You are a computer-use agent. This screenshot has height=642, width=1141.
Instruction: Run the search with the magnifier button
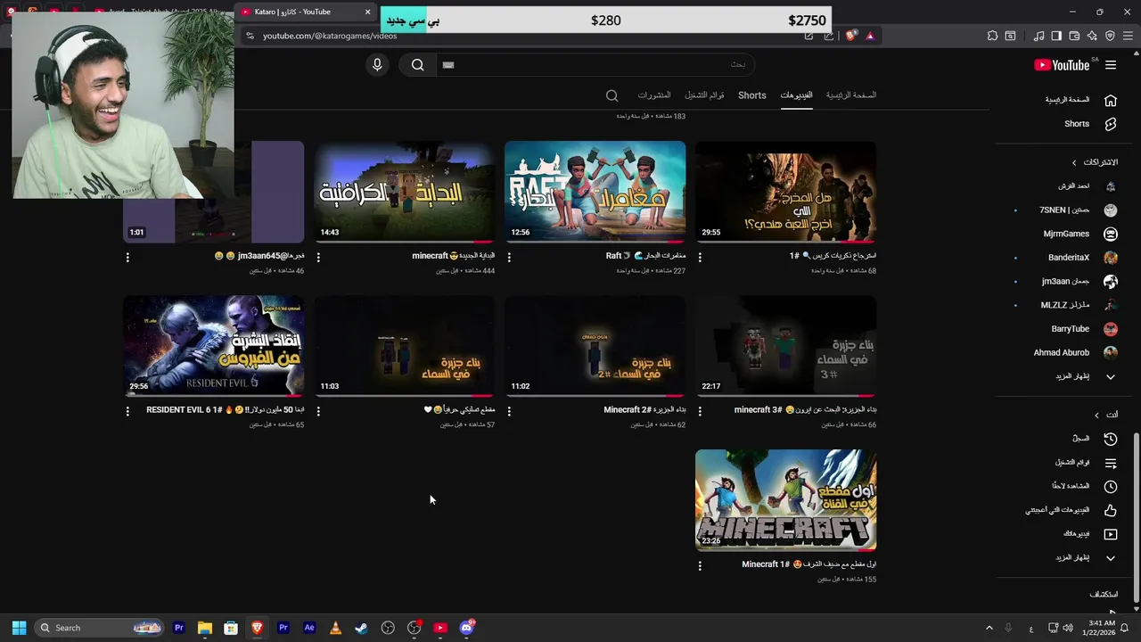pyautogui.click(x=417, y=65)
